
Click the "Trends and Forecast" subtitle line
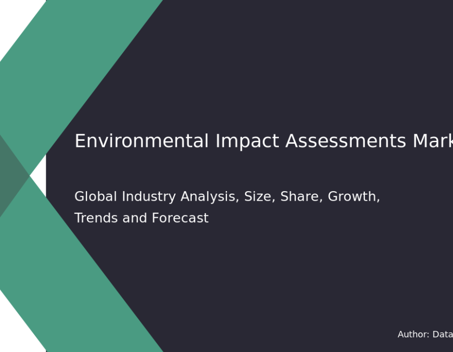click(141, 219)
